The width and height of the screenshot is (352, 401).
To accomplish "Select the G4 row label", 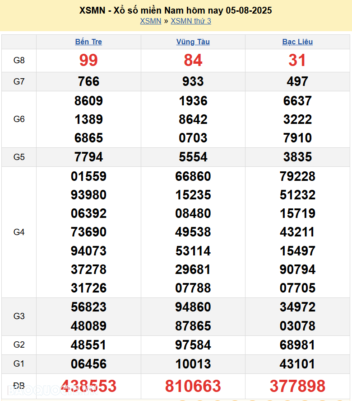I will pyautogui.click(x=19, y=232).
